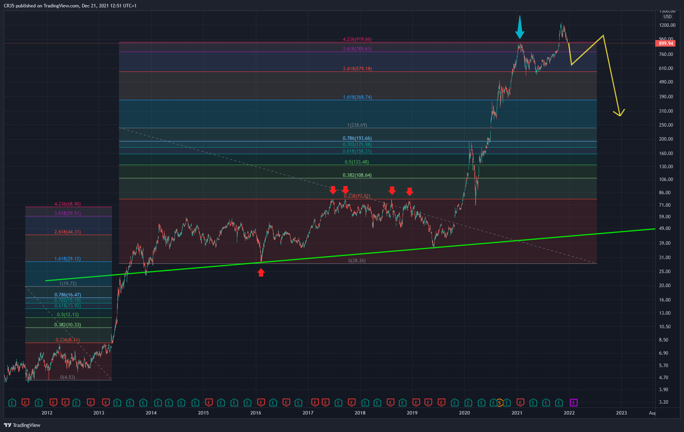The image size is (684, 432).
Task: Click the 2022 year label on time axis
Action: [569, 413]
